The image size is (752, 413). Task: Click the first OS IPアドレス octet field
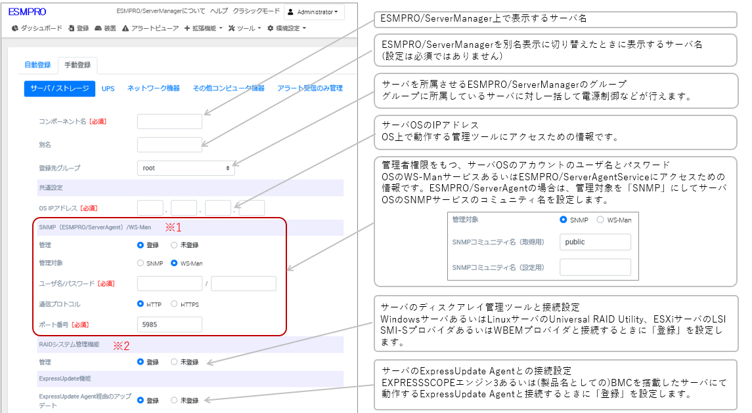[150, 208]
